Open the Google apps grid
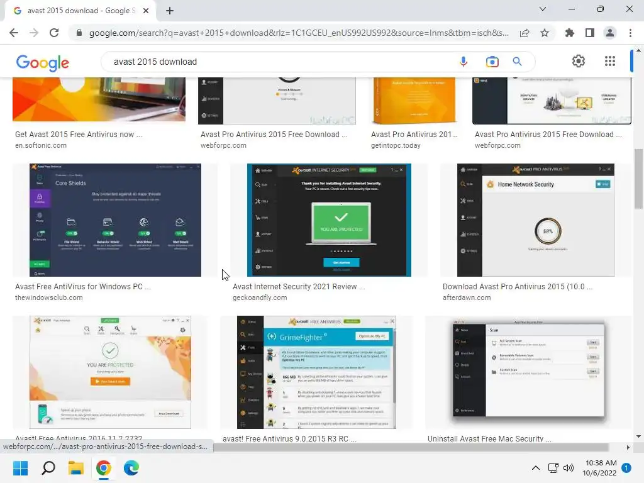 pos(610,61)
